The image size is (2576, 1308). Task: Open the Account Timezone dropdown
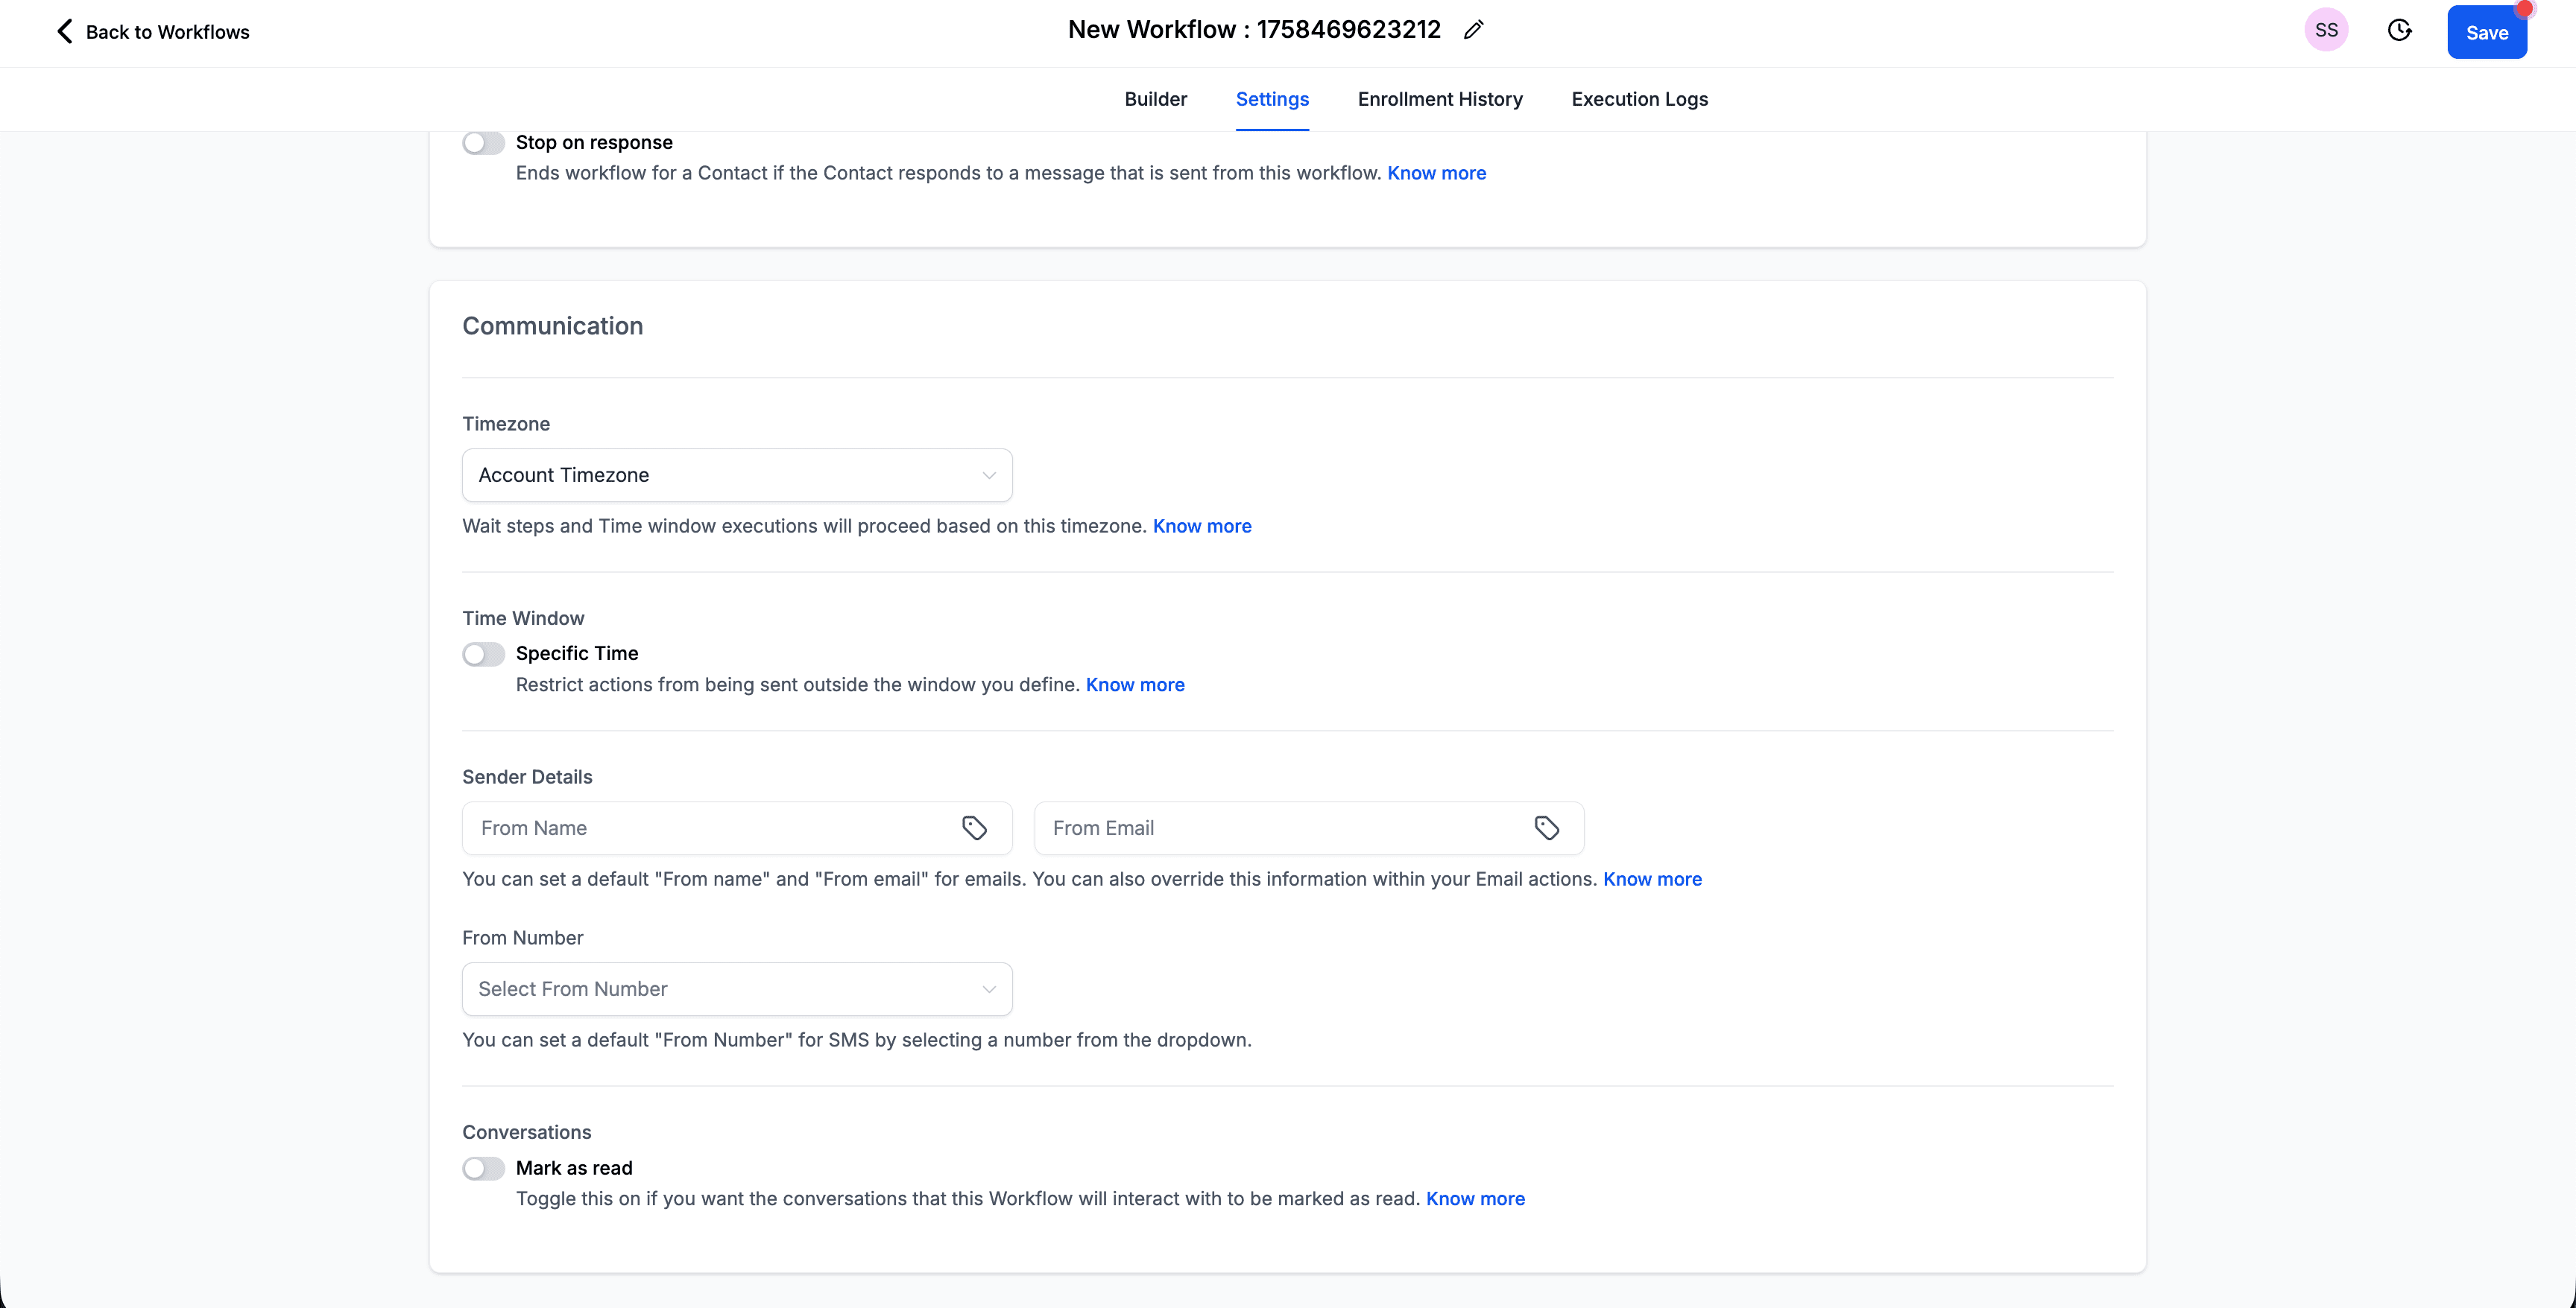click(x=737, y=474)
